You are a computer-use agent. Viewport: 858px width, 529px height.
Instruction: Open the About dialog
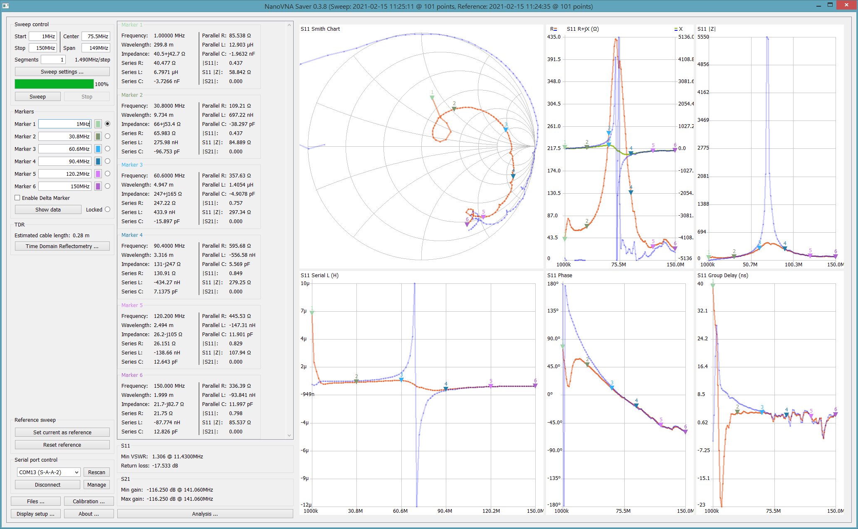point(89,514)
